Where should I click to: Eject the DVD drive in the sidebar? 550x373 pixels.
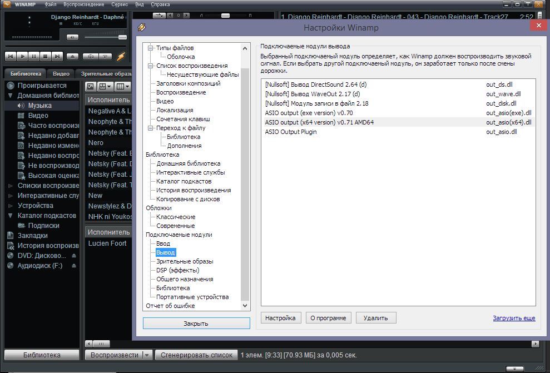73,256
